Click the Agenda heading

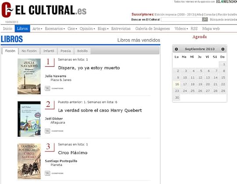click(x=200, y=37)
